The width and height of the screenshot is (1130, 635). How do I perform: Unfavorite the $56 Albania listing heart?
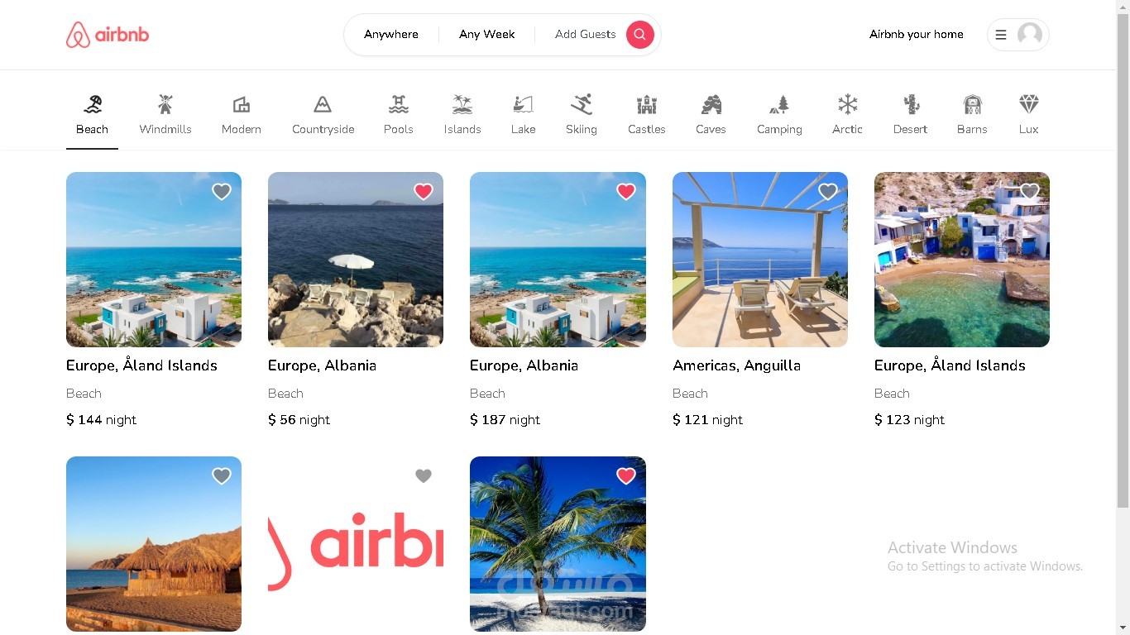(424, 192)
